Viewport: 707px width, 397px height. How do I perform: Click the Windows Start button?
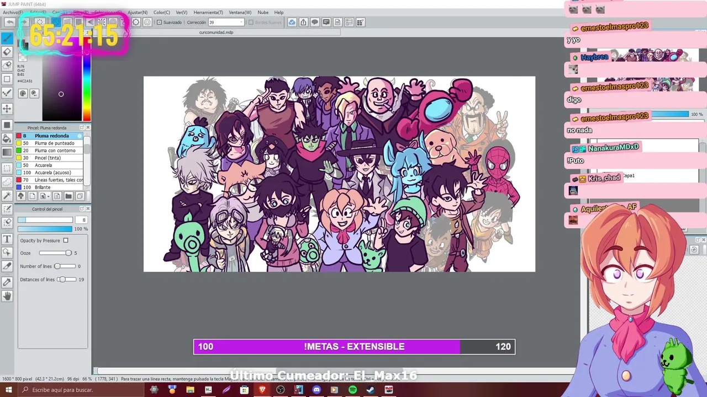coord(8,390)
